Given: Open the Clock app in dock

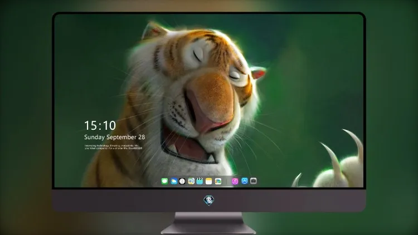Looking at the screenshot, I should tap(182, 181).
